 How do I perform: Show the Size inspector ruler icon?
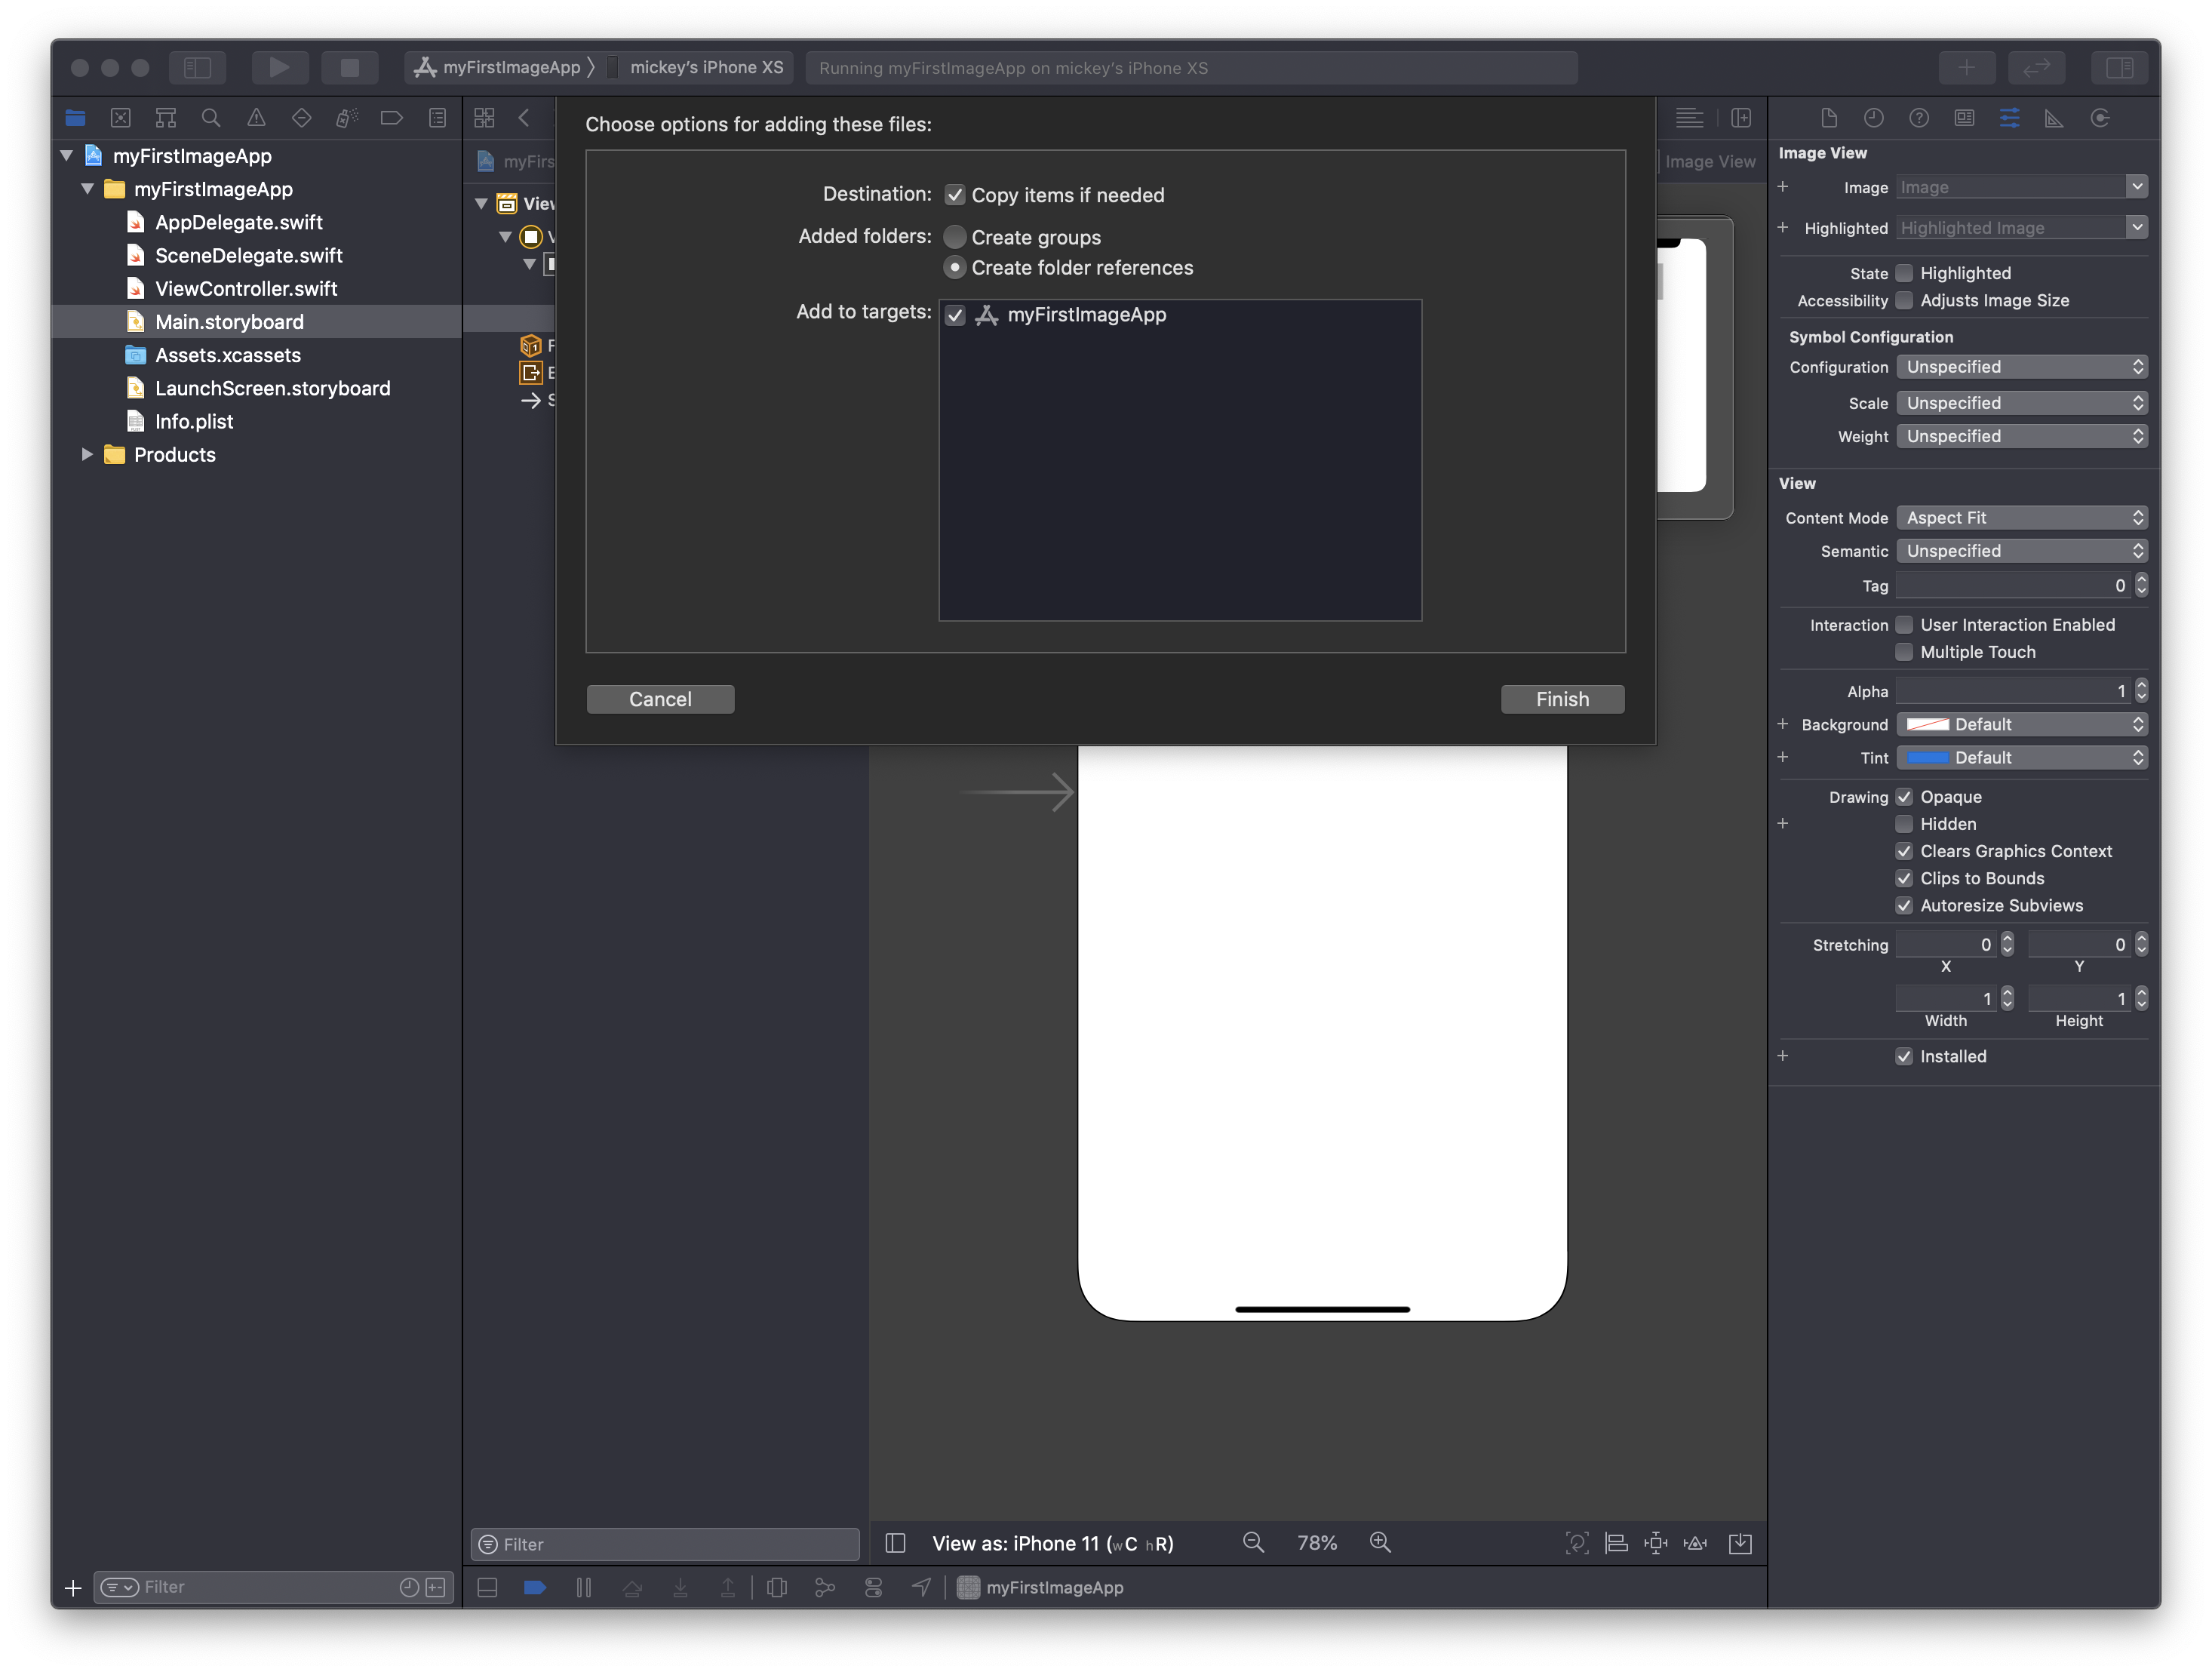point(2054,118)
